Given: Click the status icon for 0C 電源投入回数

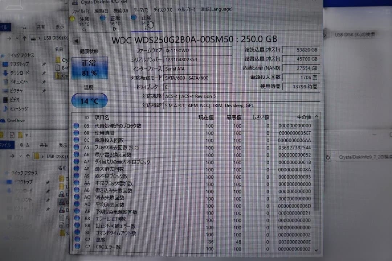Looking at the screenshot, I should 77,140.
